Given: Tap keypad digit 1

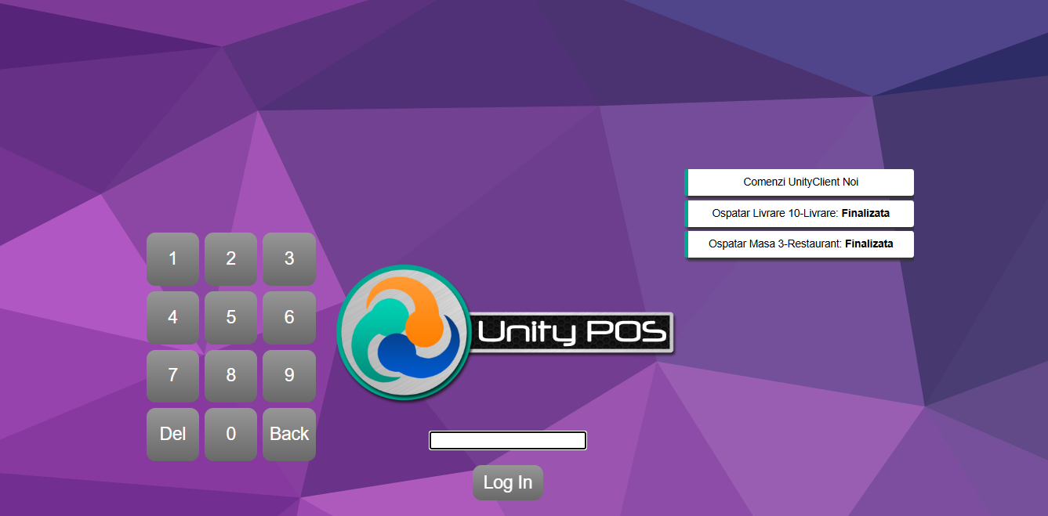Looking at the screenshot, I should (172, 258).
